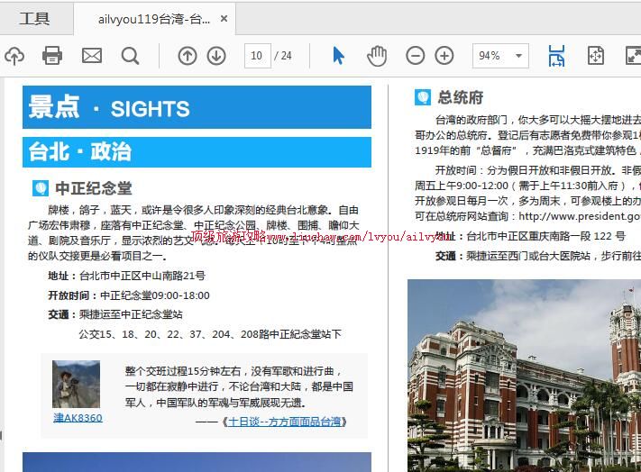Click the upload to cloud icon

pos(14,56)
